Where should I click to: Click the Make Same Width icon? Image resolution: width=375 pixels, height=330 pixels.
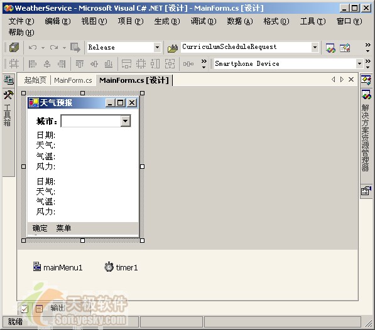tap(126, 64)
